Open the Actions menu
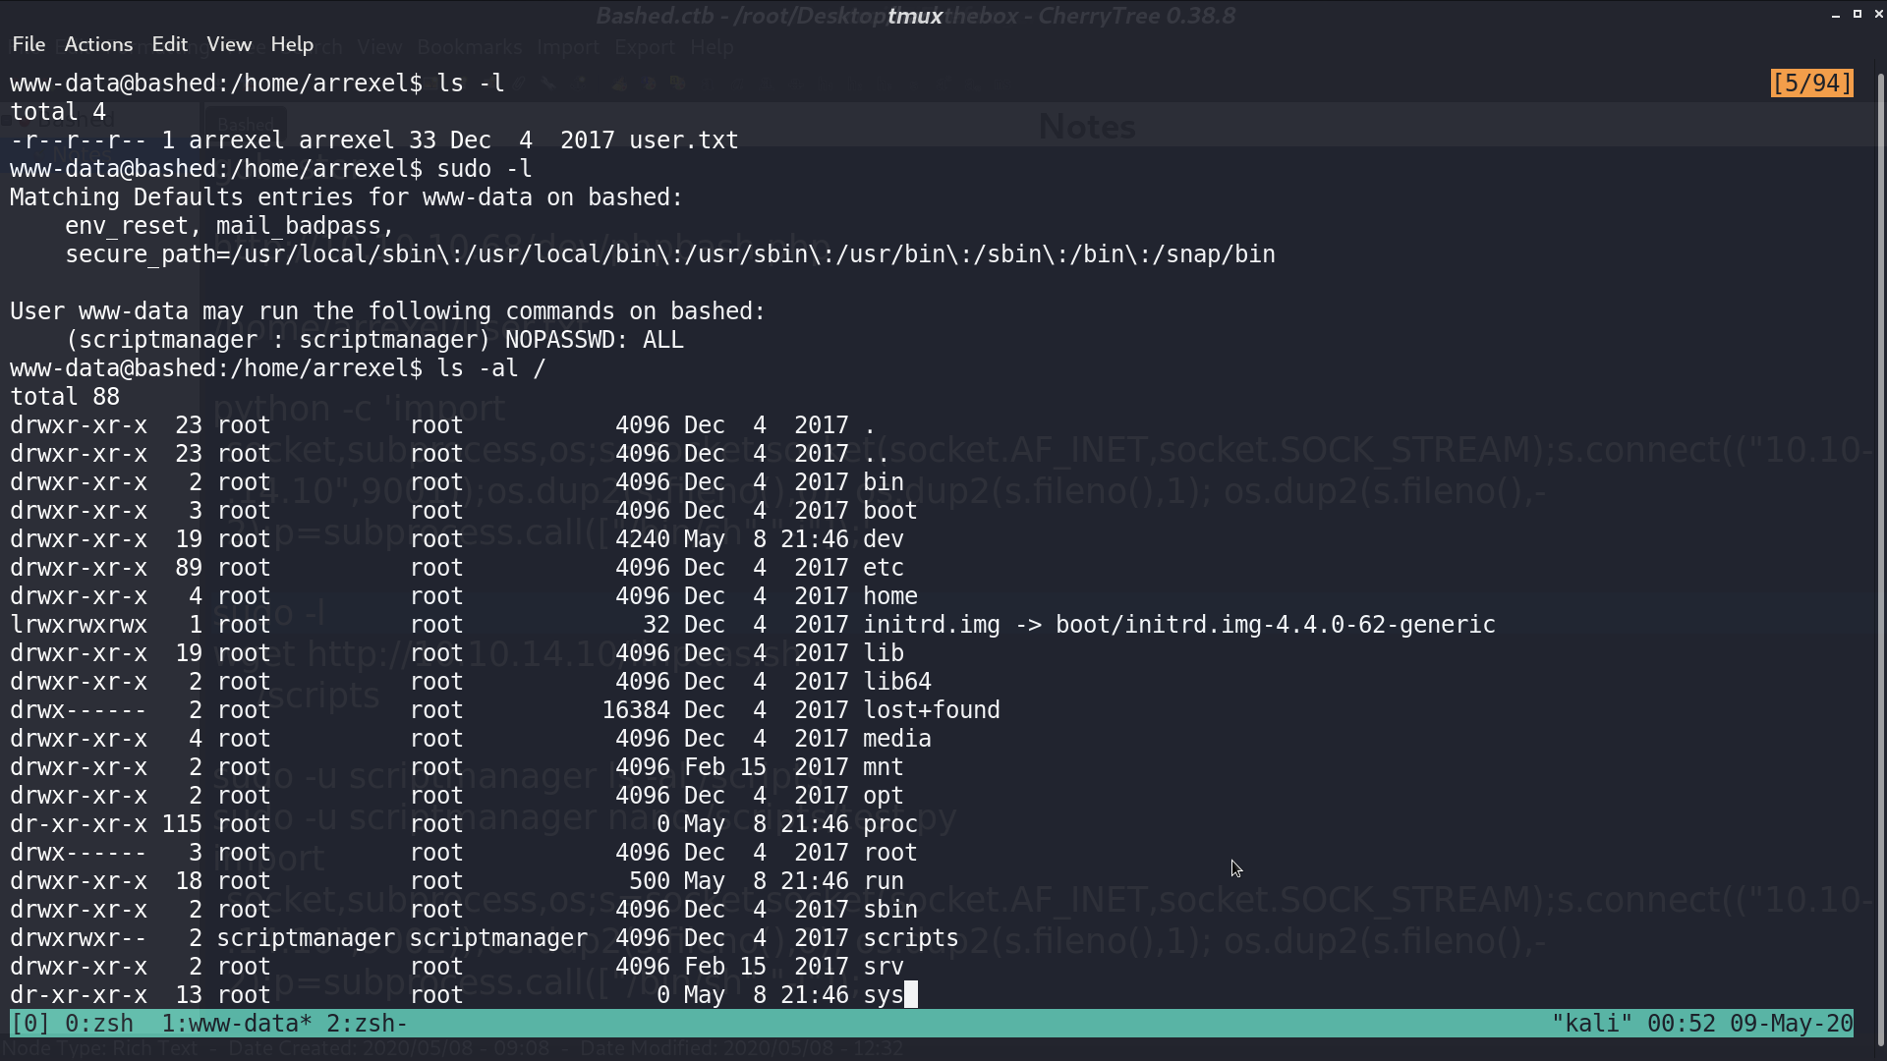 [x=98, y=44]
